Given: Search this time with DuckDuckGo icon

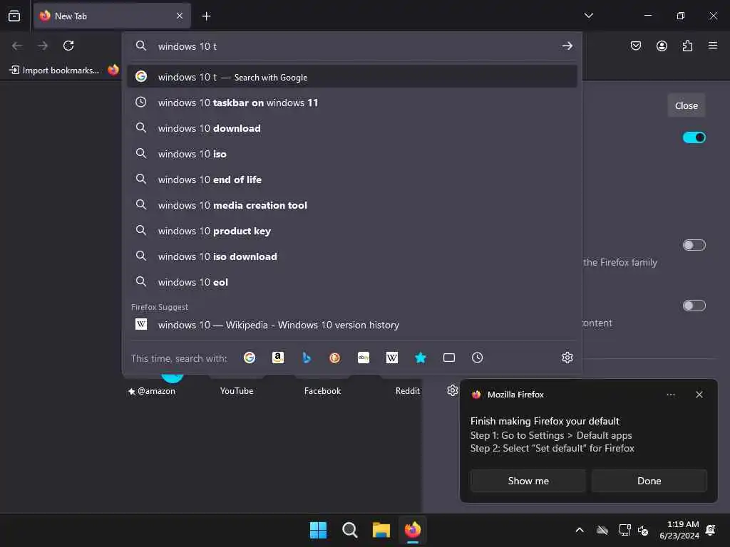Looking at the screenshot, I should tap(335, 358).
